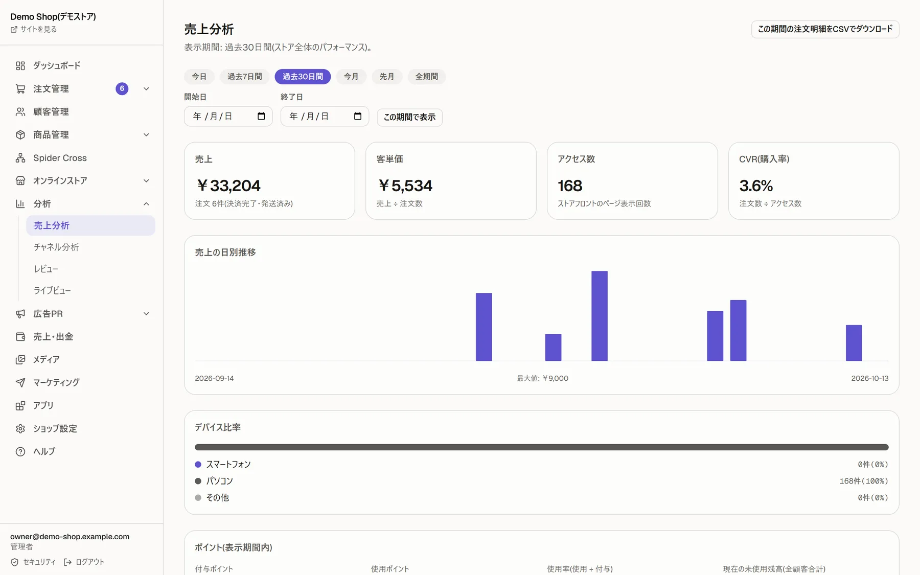The width and height of the screenshot is (920, 575).
Task: Select the 全期間 period filter
Action: tap(427, 77)
